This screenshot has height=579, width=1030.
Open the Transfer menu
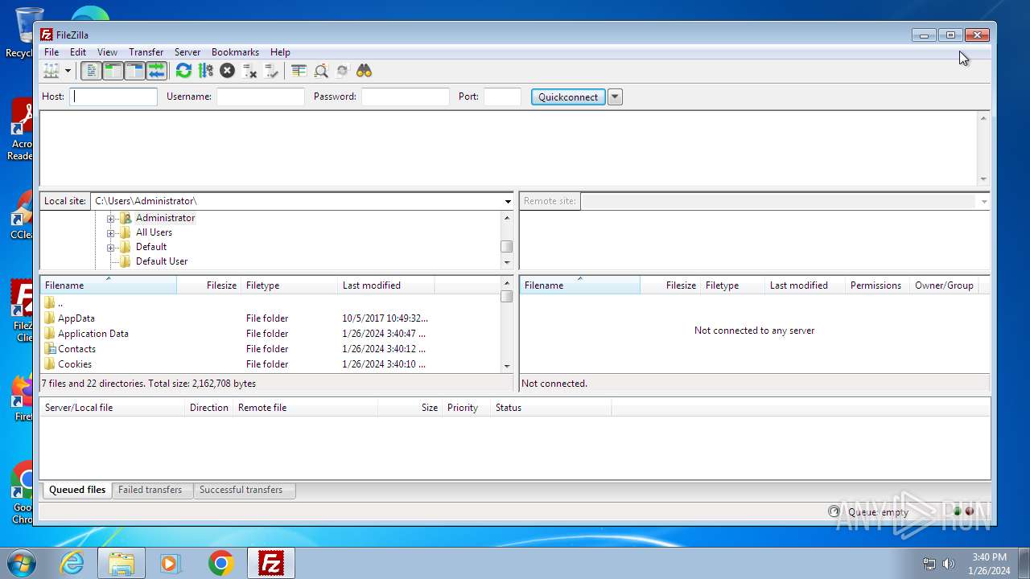click(x=146, y=52)
